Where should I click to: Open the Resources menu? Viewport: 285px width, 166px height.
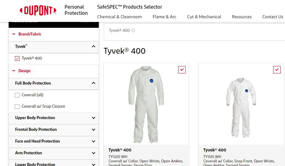tap(242, 17)
